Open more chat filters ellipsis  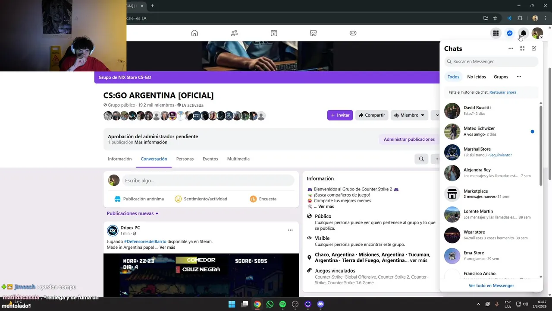coord(519,77)
